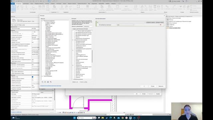The image size is (213, 120).
Task: Check the Мебель category checkbox
Action: point(75,37)
